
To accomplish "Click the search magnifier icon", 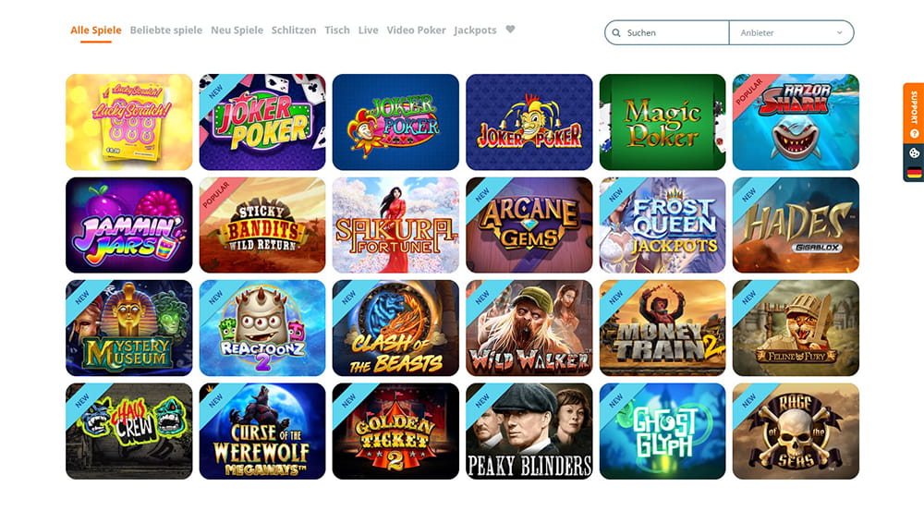I will (x=616, y=33).
